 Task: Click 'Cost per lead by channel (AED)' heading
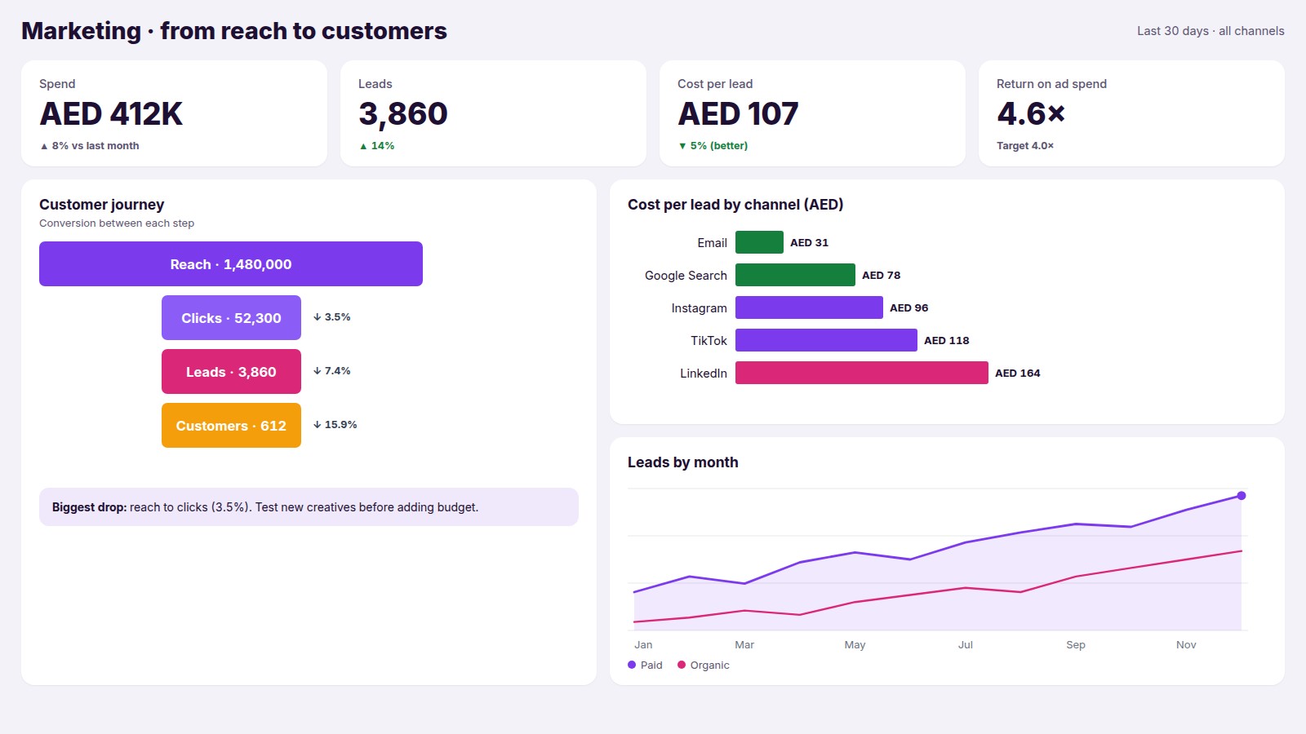tap(735, 205)
